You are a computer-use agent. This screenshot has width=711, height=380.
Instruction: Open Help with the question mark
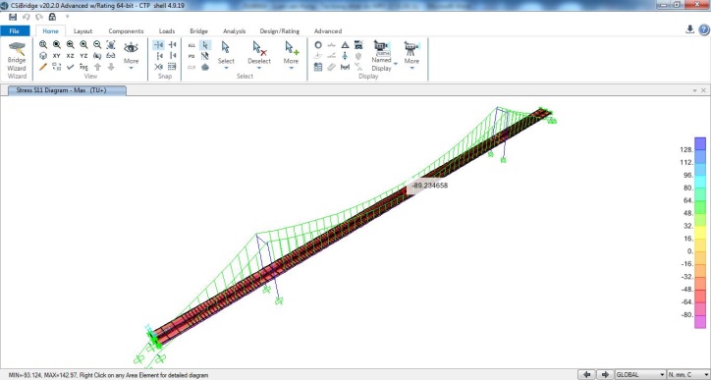pyautogui.click(x=704, y=29)
